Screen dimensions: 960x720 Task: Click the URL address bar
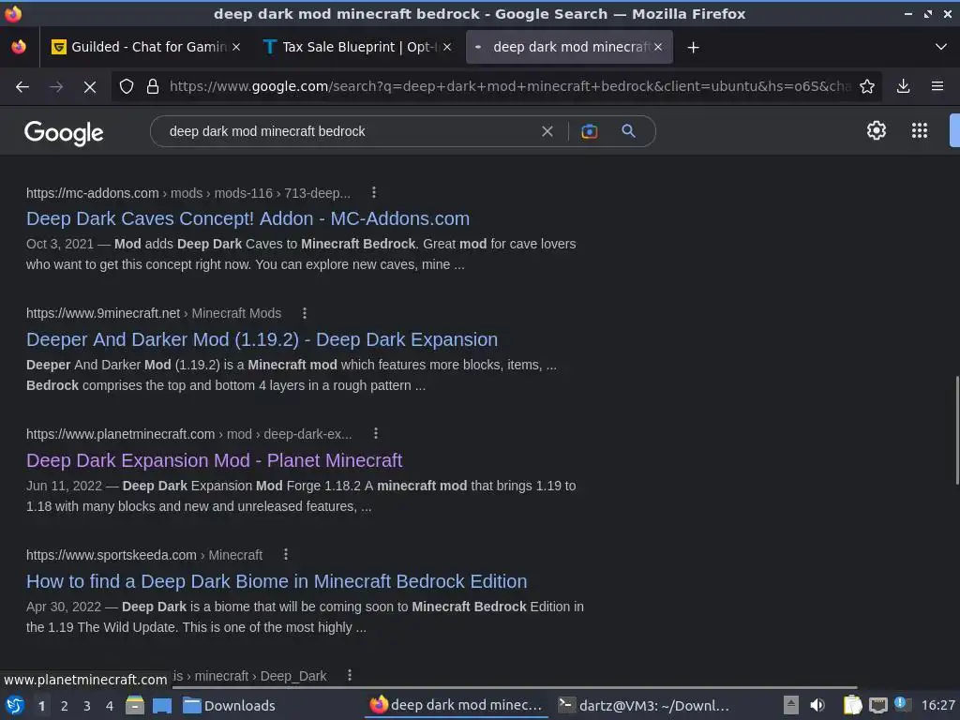click(x=509, y=86)
